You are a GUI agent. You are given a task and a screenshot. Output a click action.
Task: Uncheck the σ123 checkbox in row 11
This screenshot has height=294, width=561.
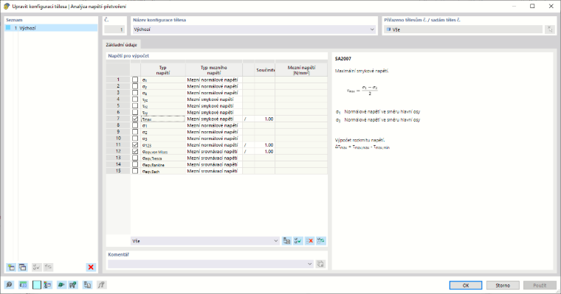[135, 144]
